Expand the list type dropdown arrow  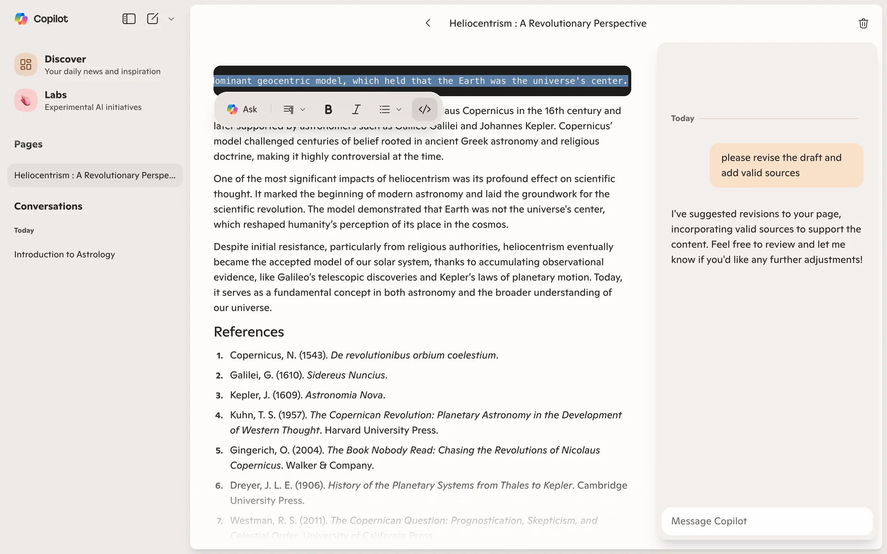click(x=399, y=109)
